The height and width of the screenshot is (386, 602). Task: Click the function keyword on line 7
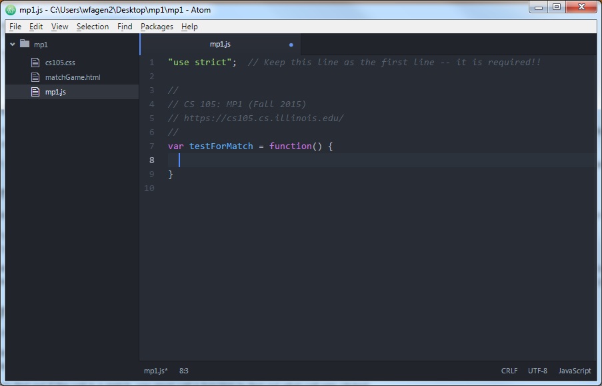(x=291, y=146)
